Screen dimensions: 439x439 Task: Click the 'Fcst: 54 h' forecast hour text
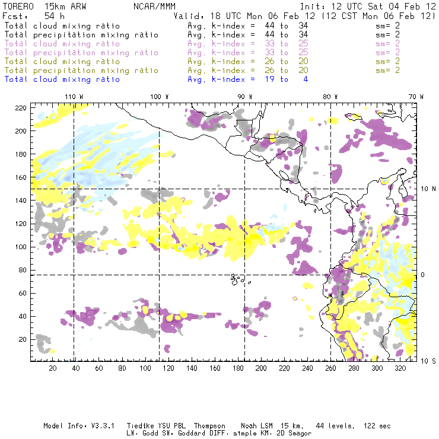click(34, 15)
